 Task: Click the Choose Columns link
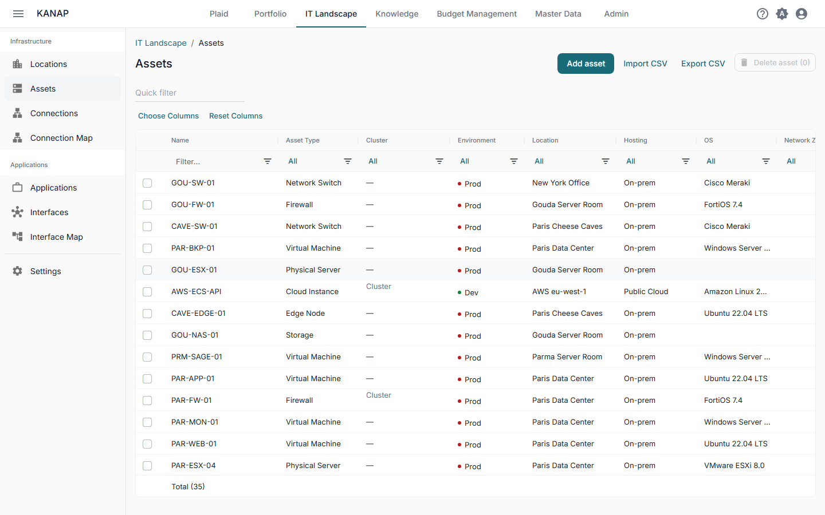168,116
